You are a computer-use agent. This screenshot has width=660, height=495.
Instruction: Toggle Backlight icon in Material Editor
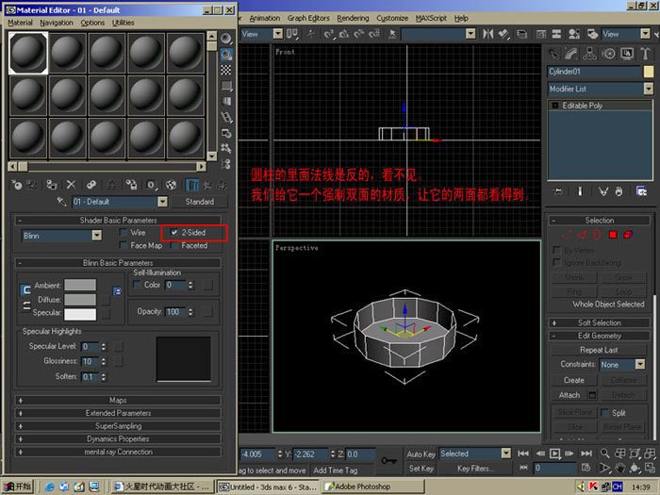click(226, 55)
